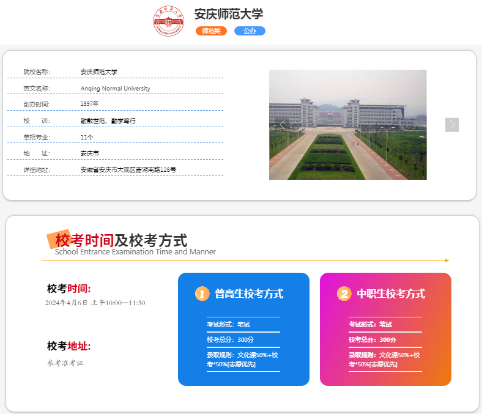Open the campus building photo
The height and width of the screenshot is (414, 482).
[x=347, y=125]
